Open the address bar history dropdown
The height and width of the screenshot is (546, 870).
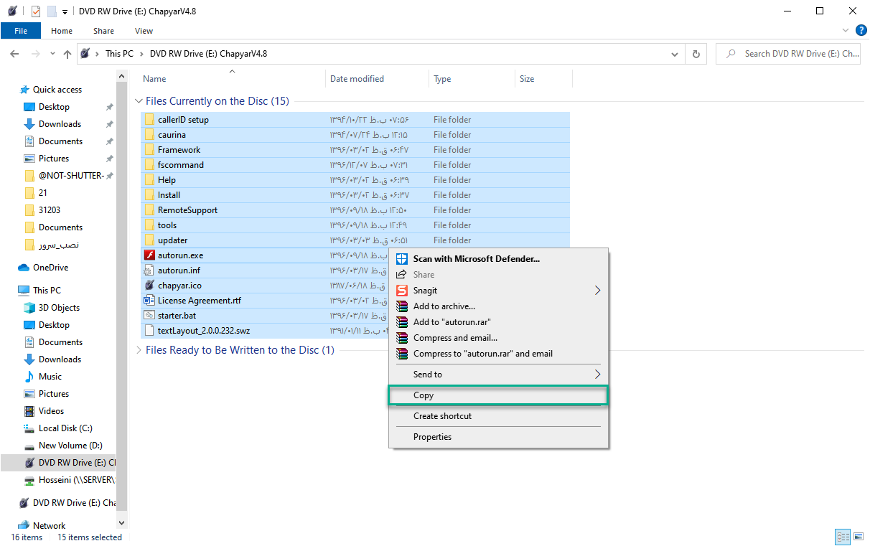[x=675, y=54]
